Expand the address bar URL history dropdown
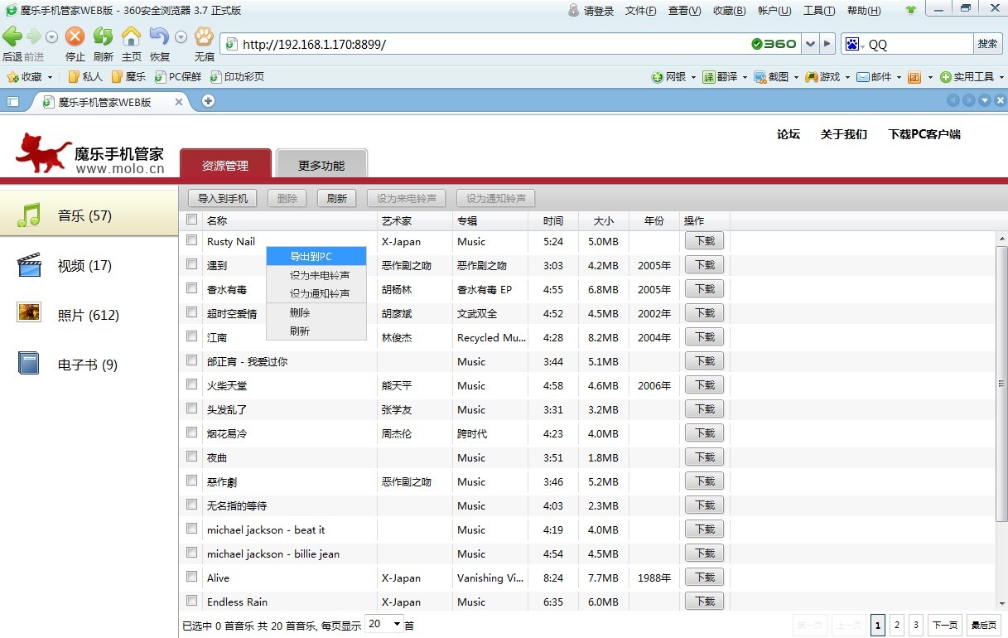Viewport: 1008px width, 638px height. pos(810,44)
